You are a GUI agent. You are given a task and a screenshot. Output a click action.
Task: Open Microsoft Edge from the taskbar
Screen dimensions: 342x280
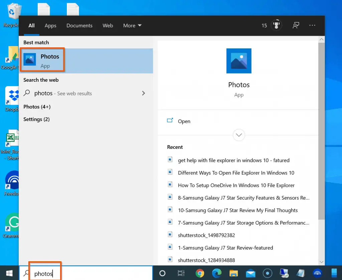click(x=216, y=273)
